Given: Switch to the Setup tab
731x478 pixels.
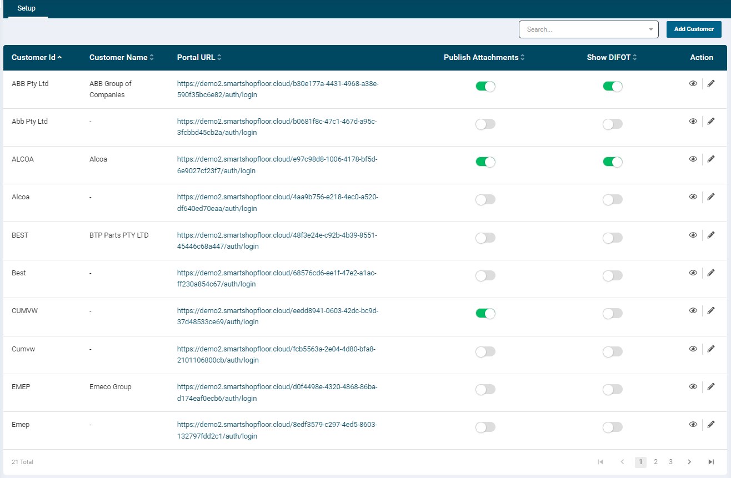Looking at the screenshot, I should 28,9.
